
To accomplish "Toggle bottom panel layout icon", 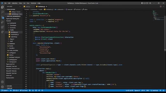I will tap(144, 3).
